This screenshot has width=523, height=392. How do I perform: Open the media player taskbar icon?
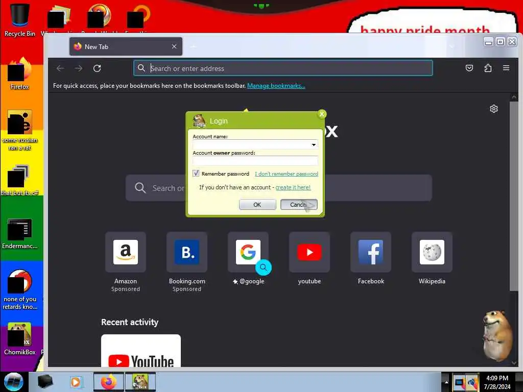76,382
